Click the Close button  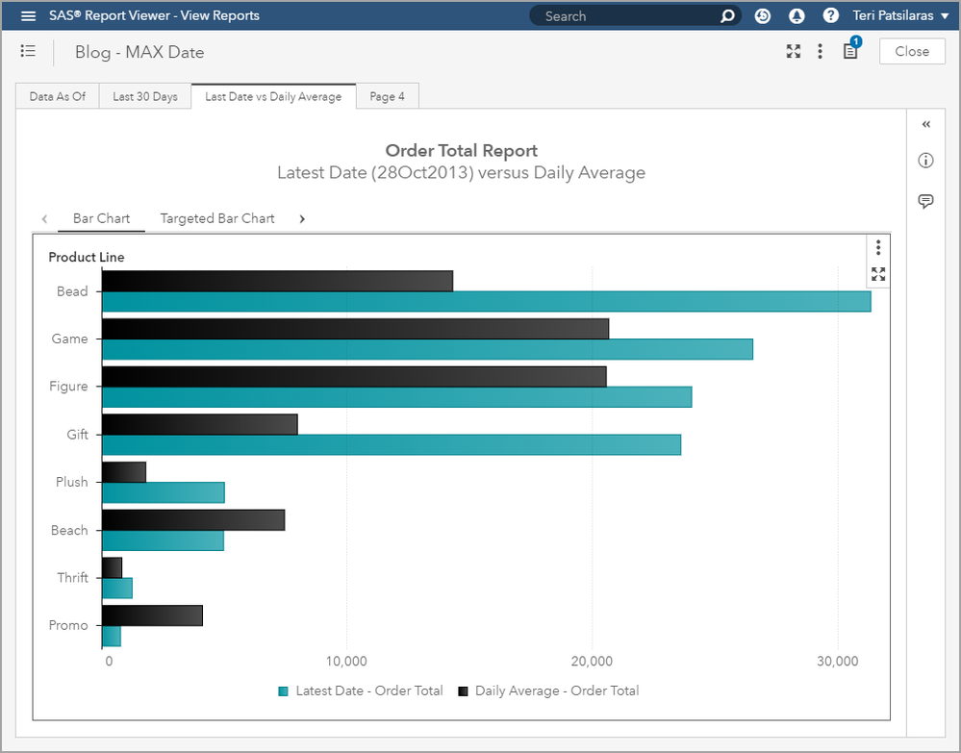click(x=911, y=51)
